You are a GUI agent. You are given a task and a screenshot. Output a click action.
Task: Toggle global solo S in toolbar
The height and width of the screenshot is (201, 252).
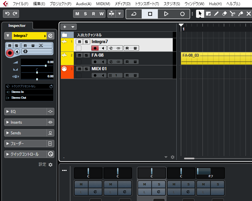click(85, 14)
